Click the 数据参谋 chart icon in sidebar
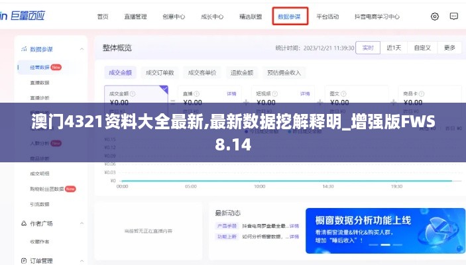Image resolution: width=466 pixels, height=265 pixels. coord(24,49)
